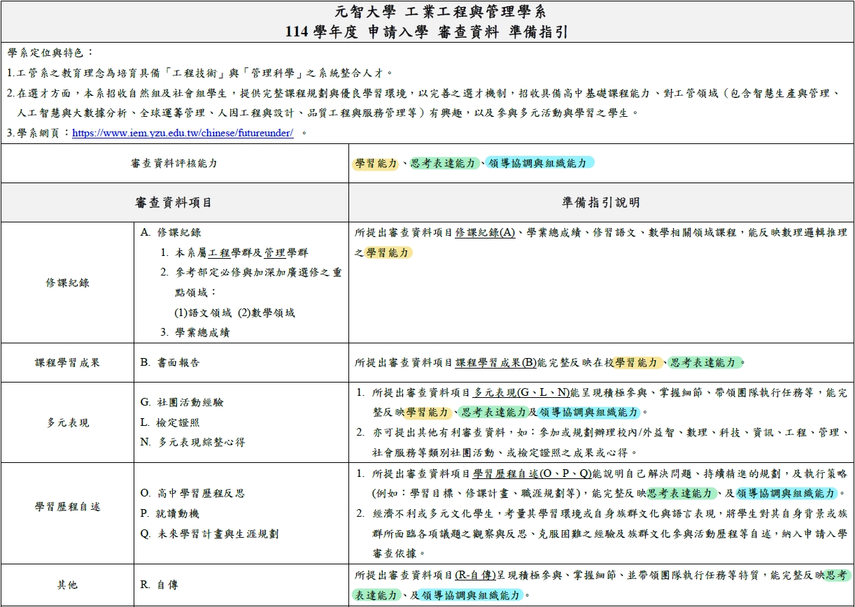Click underlined '(R-自傳)' in the guidance text

[475, 576]
